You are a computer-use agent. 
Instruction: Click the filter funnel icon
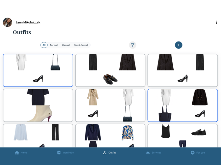click(x=133, y=45)
